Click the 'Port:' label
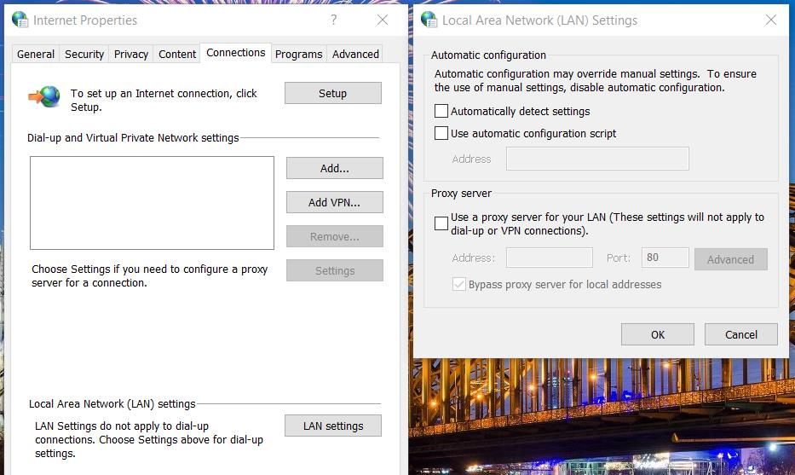The image size is (795, 475). tap(619, 258)
